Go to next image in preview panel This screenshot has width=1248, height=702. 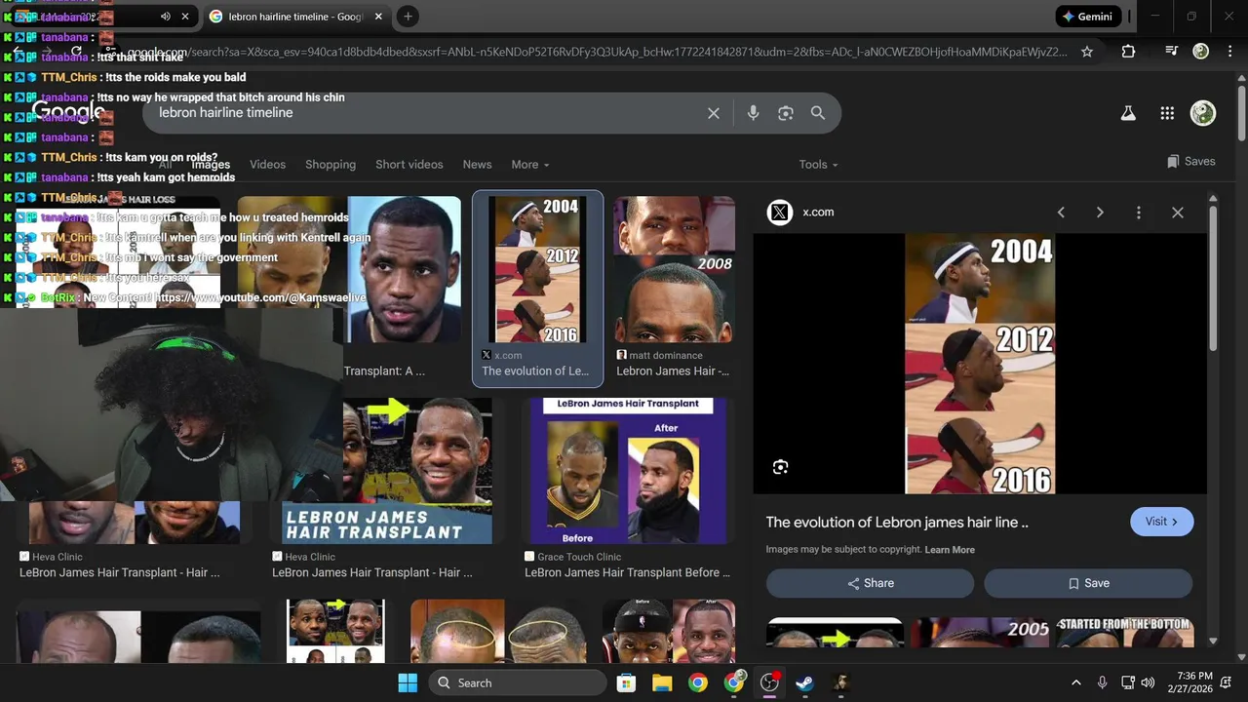pyautogui.click(x=1100, y=213)
